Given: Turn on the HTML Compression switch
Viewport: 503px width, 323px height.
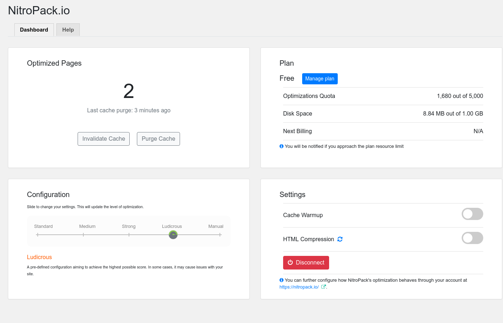Looking at the screenshot, I should click(x=472, y=238).
